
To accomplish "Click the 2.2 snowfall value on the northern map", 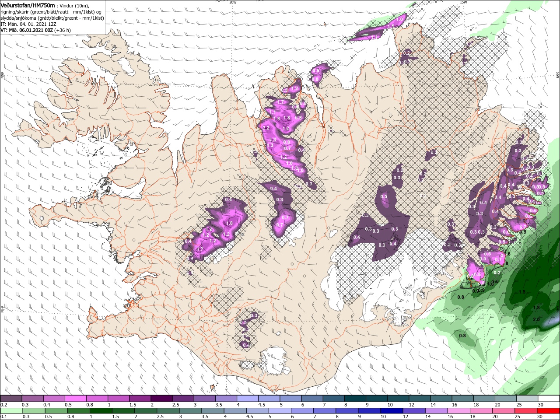I will (266, 128).
